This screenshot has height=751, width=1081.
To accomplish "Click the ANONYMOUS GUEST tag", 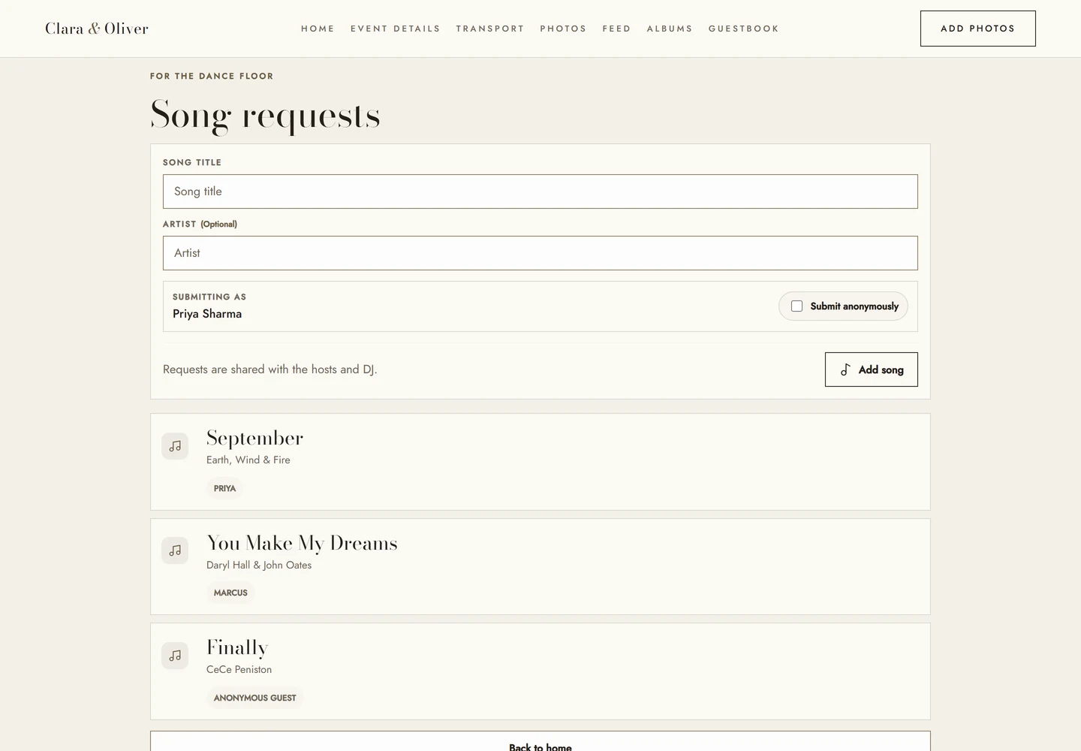I will pos(254,698).
